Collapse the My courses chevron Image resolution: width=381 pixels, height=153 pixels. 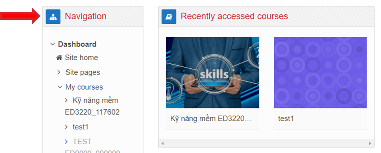point(60,87)
